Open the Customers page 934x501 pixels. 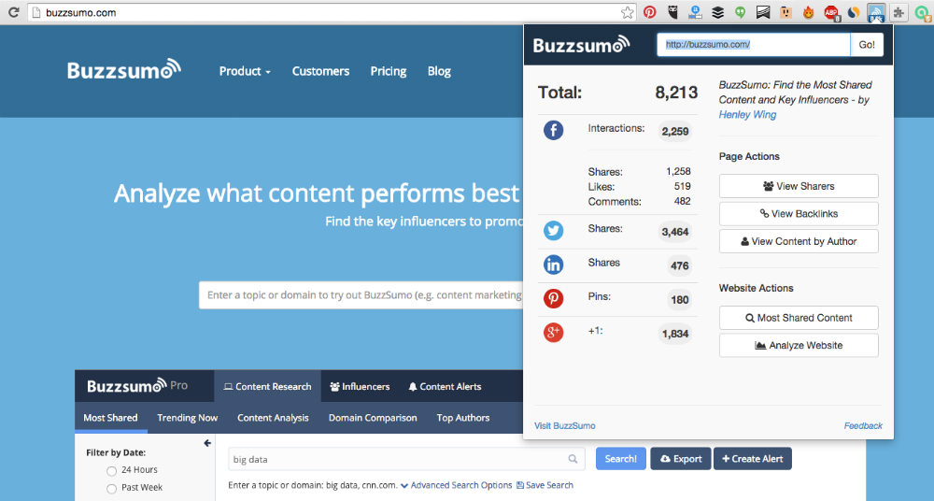click(x=320, y=71)
